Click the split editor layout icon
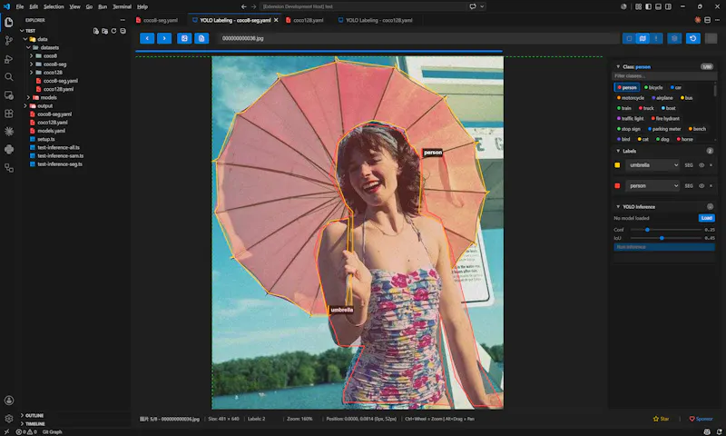Image resolution: width=726 pixels, height=436 pixels. 707,20
